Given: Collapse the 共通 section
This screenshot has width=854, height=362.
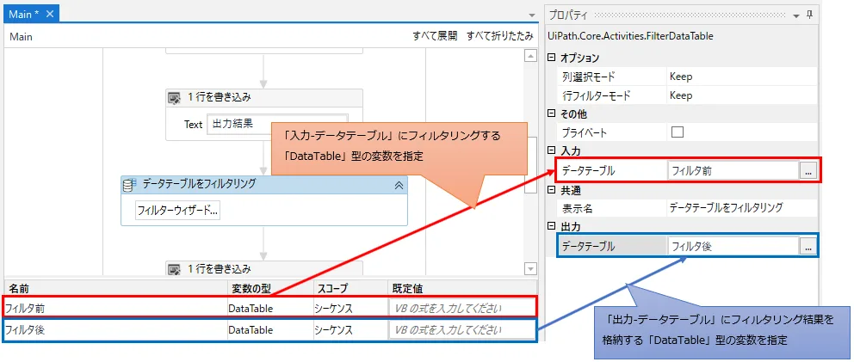Looking at the screenshot, I should tap(552, 191).
